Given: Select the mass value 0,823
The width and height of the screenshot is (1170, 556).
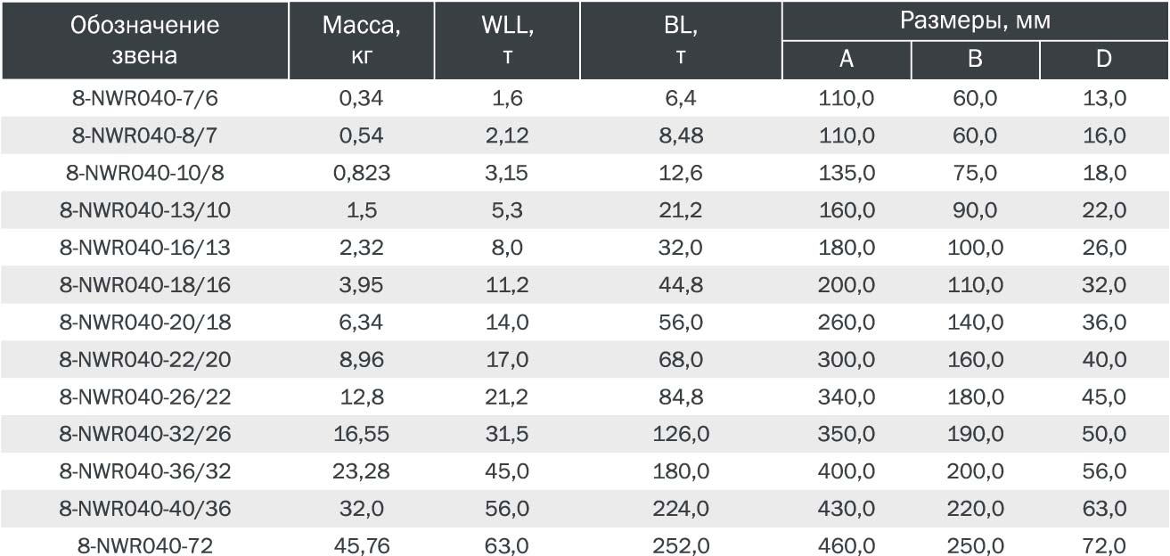Looking at the screenshot, I should 362,173.
